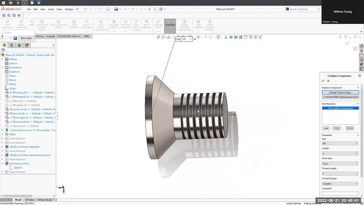
Task: Expand the History folder
Action: click(2, 59)
